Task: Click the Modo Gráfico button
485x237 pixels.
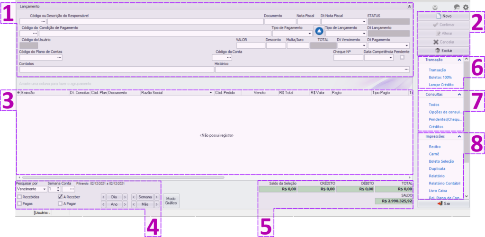Action: click(171, 201)
